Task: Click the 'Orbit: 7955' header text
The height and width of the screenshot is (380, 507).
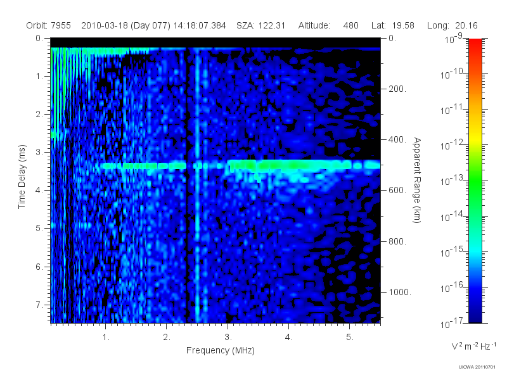Action: (x=49, y=25)
